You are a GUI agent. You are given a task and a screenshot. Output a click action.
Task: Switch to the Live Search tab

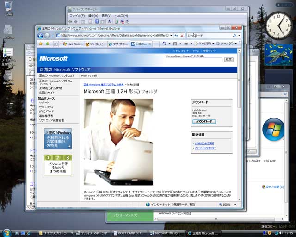[73, 44]
